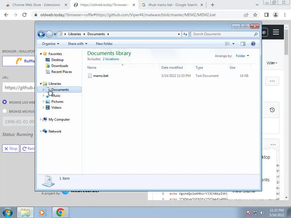
Task: Toggle the preview pane icon
Action: click(x=243, y=44)
